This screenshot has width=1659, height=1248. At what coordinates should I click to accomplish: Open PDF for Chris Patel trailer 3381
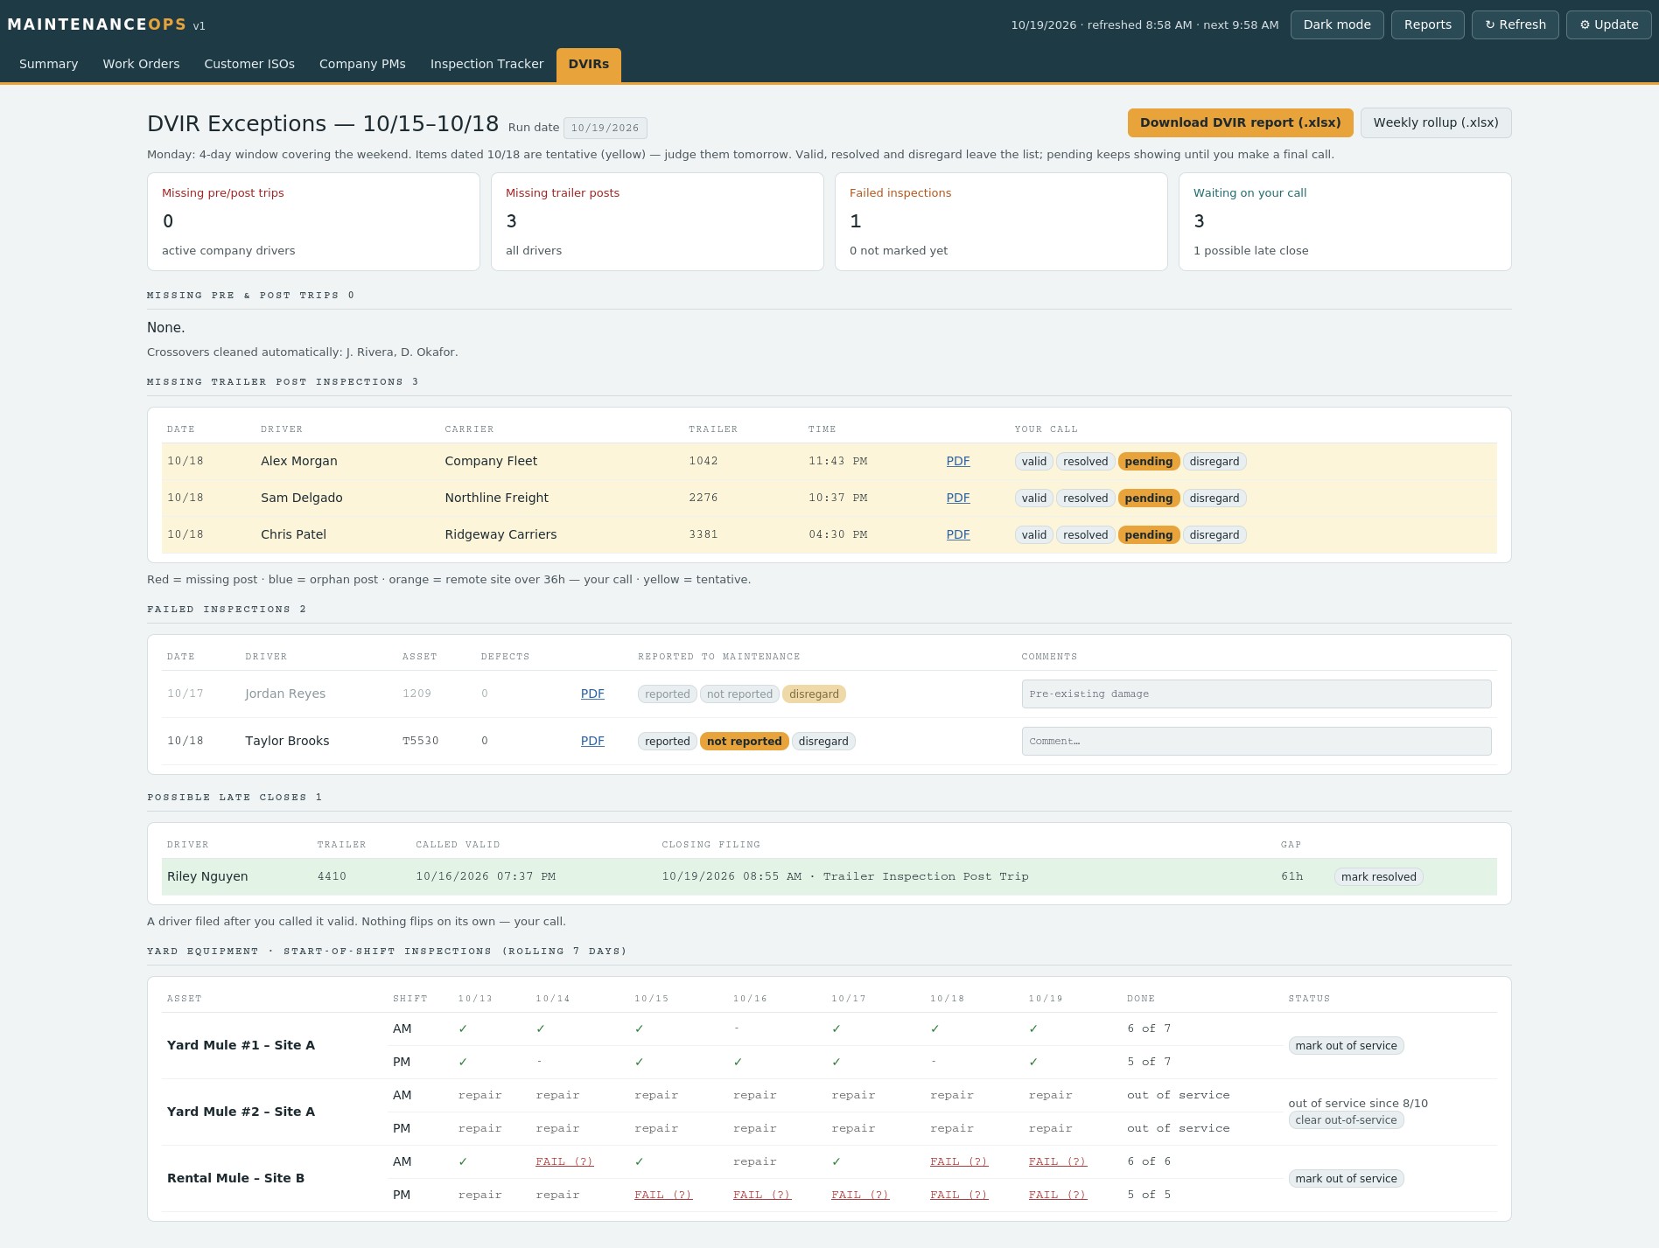click(x=957, y=534)
